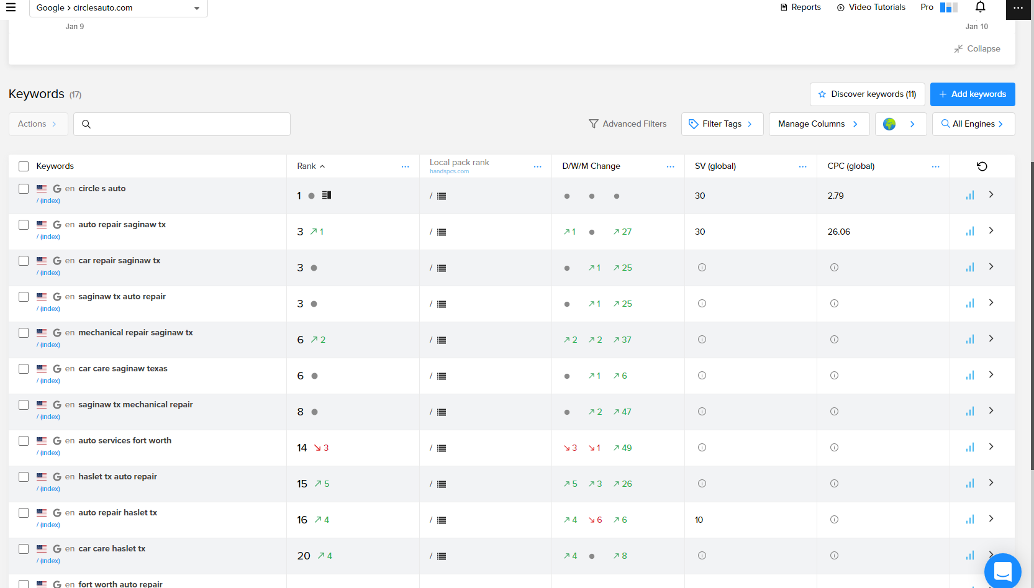Image resolution: width=1034 pixels, height=588 pixels.
Task: Open Video Tutorials in top navigation
Action: coord(871,7)
